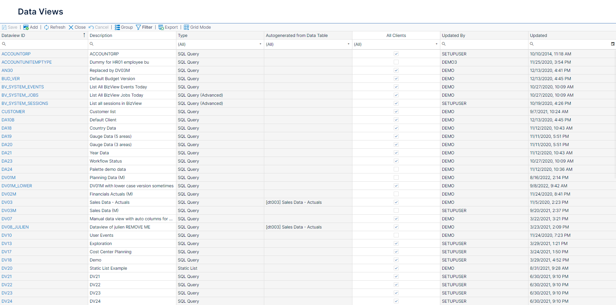
Task: Click the Description filter input field
Action: tap(132, 44)
